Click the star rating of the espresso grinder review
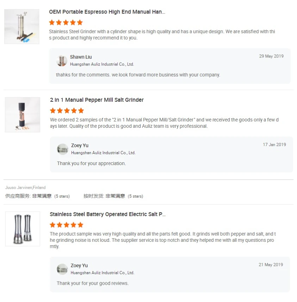This screenshot has width=297, height=302. [x=66, y=23]
